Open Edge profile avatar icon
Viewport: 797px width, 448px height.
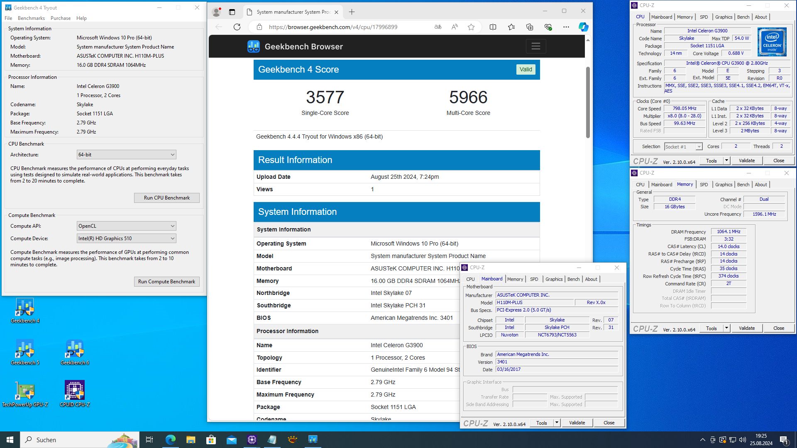coord(216,12)
